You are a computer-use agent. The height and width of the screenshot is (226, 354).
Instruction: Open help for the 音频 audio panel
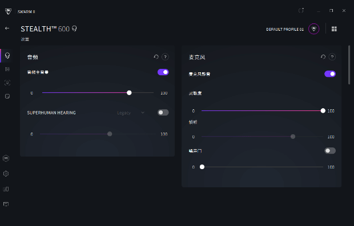click(x=165, y=57)
